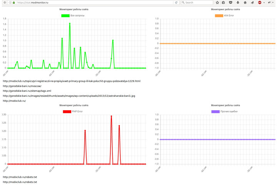Toggle the orange '404 Error' legend swatch
Viewport: 277px width, 185px height.
pyautogui.click(x=219, y=16)
